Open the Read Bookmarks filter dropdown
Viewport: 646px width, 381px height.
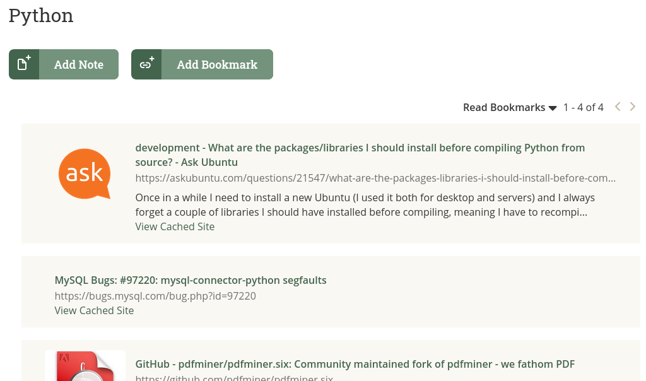[510, 107]
